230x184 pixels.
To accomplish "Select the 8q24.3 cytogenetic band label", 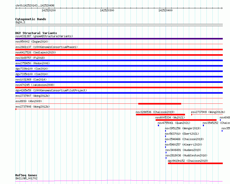I will coord(20,22).
